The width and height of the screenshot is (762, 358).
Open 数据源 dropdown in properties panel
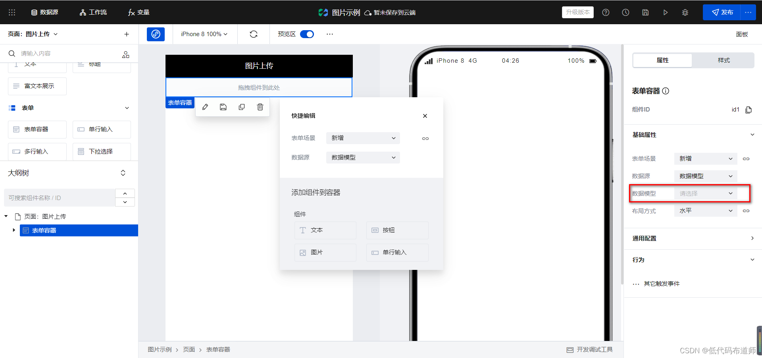706,176
